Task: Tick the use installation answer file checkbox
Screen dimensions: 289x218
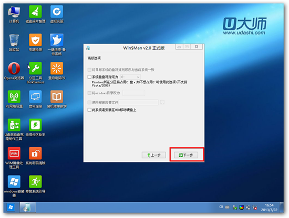Action: click(x=89, y=102)
